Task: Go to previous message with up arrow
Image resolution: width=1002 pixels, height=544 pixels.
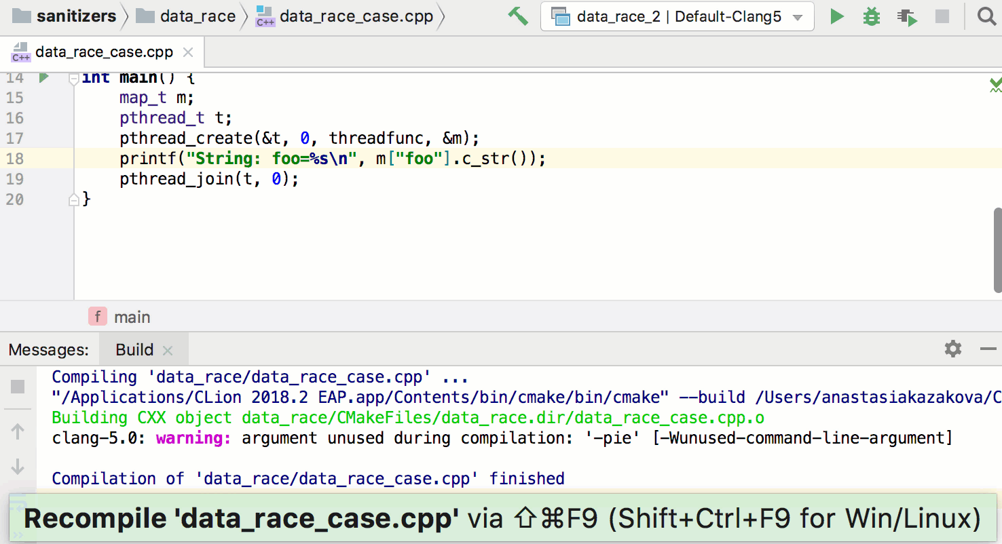Action: [x=18, y=431]
